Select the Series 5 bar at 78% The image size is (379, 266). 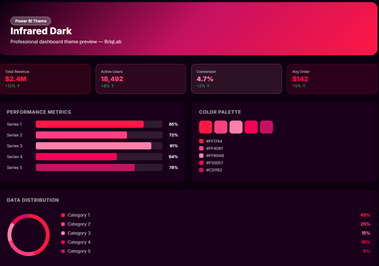pyautogui.click(x=99, y=167)
